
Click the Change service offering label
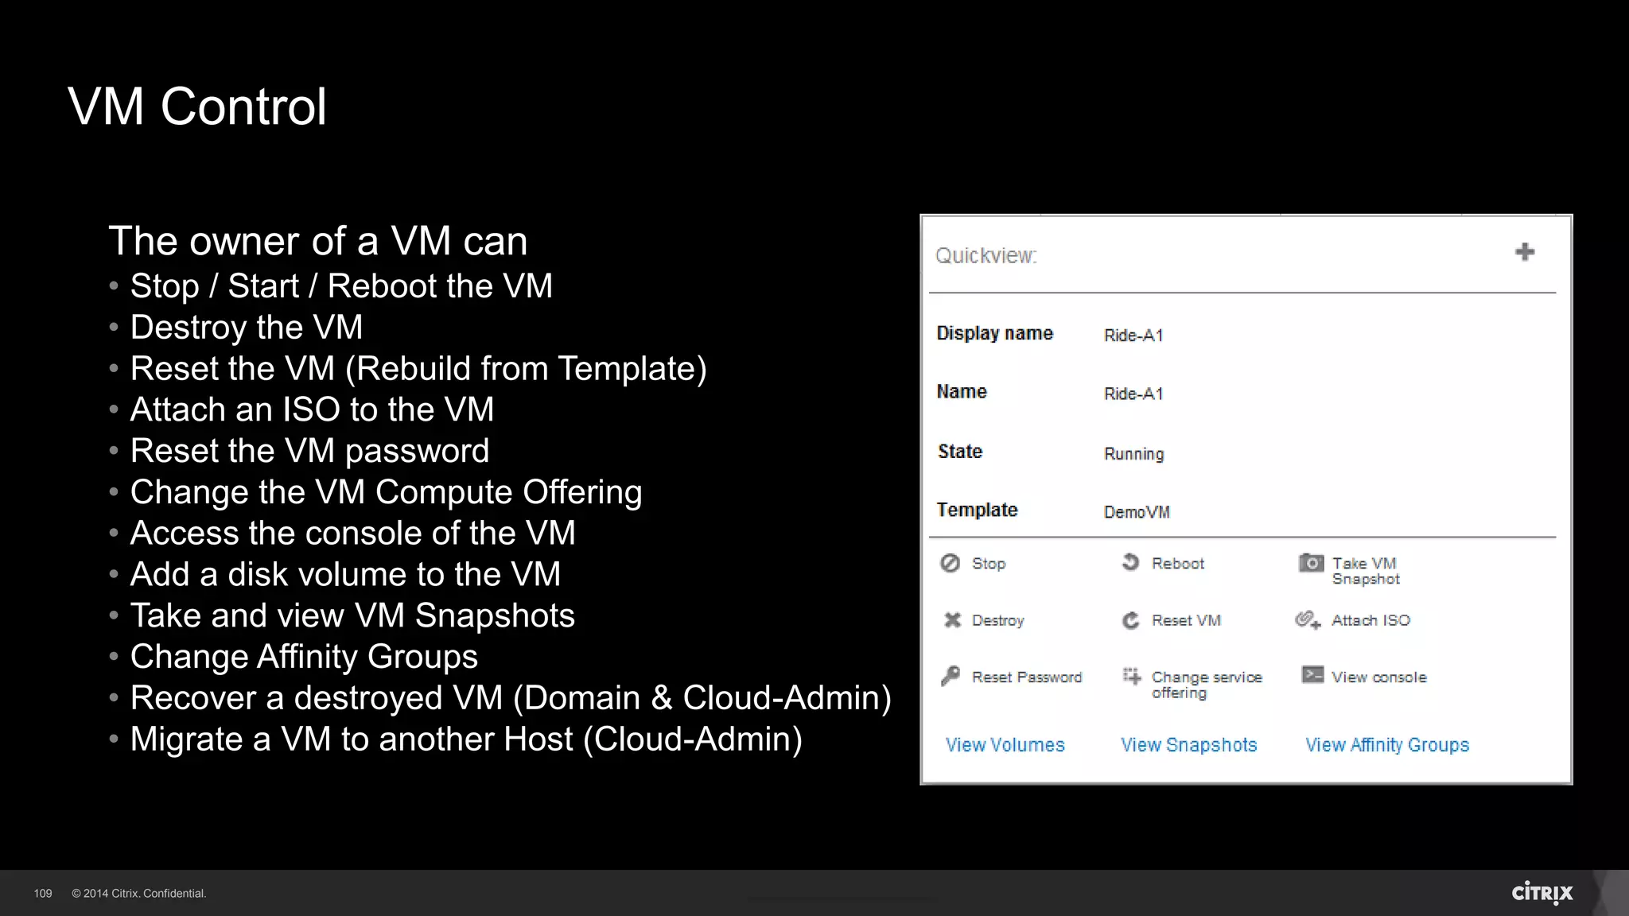click(1207, 685)
